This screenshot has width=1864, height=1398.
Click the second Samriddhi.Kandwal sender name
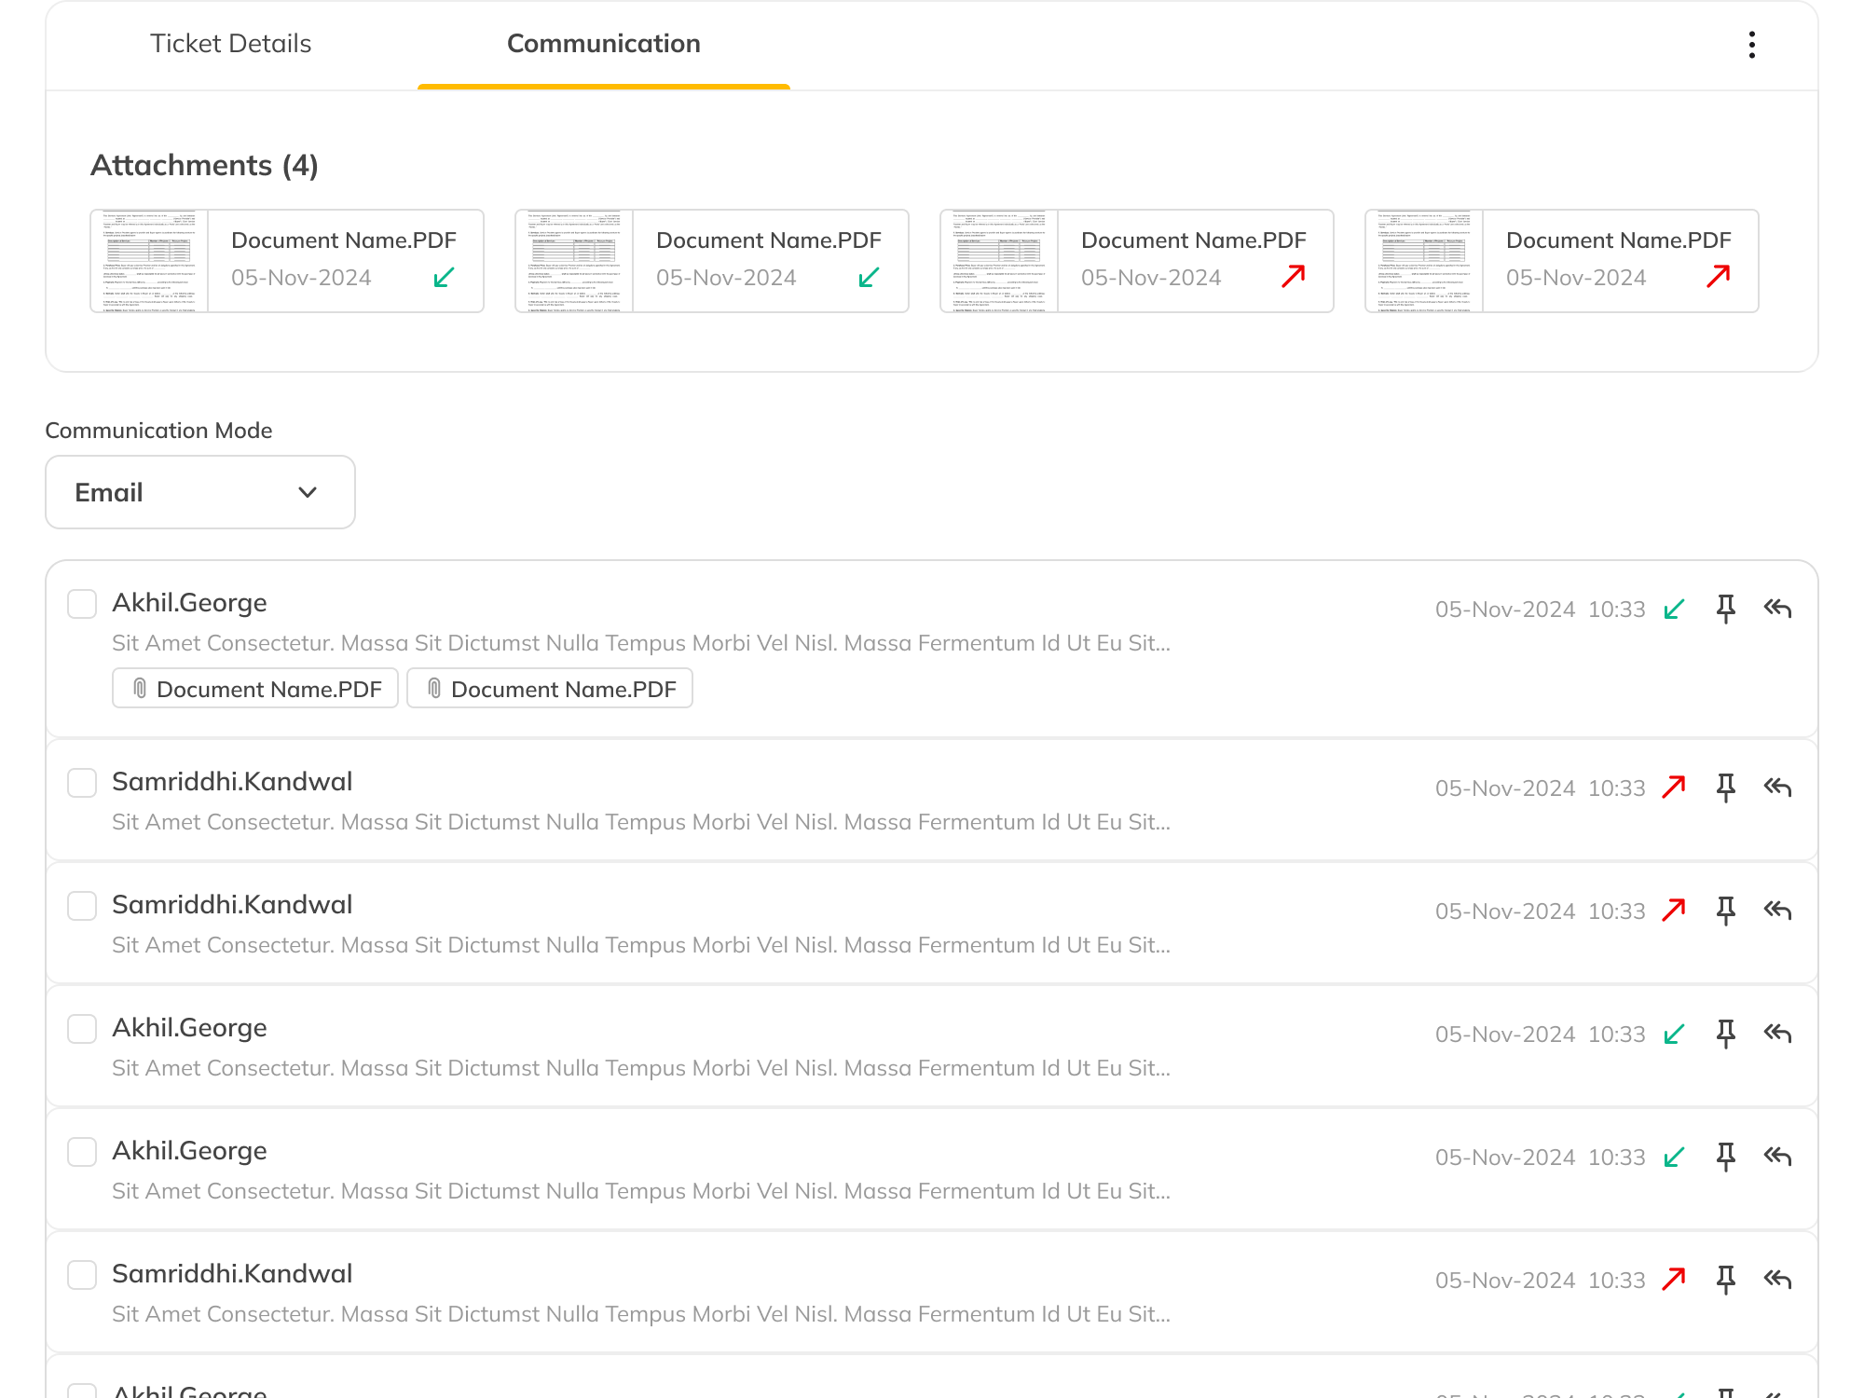(x=232, y=905)
